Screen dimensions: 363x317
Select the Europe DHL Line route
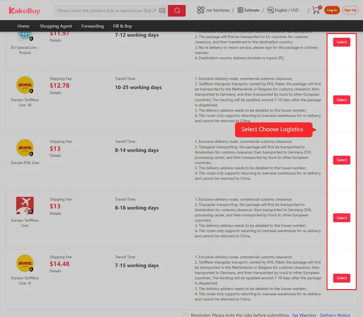tap(341, 160)
